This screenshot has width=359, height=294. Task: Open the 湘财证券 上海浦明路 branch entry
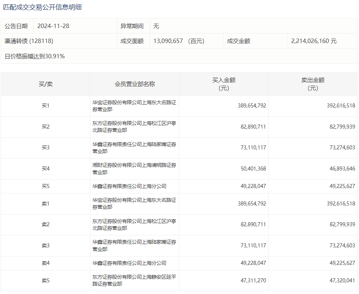[x=134, y=169]
